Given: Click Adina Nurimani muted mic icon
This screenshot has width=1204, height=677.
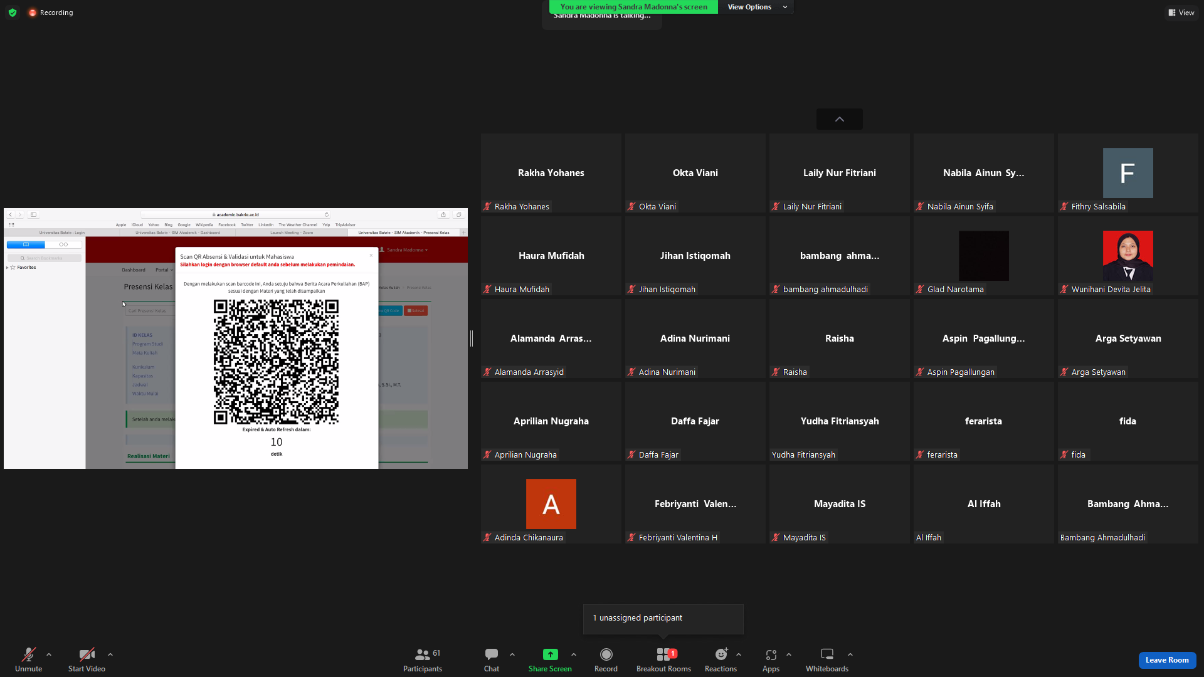Looking at the screenshot, I should click(x=631, y=372).
